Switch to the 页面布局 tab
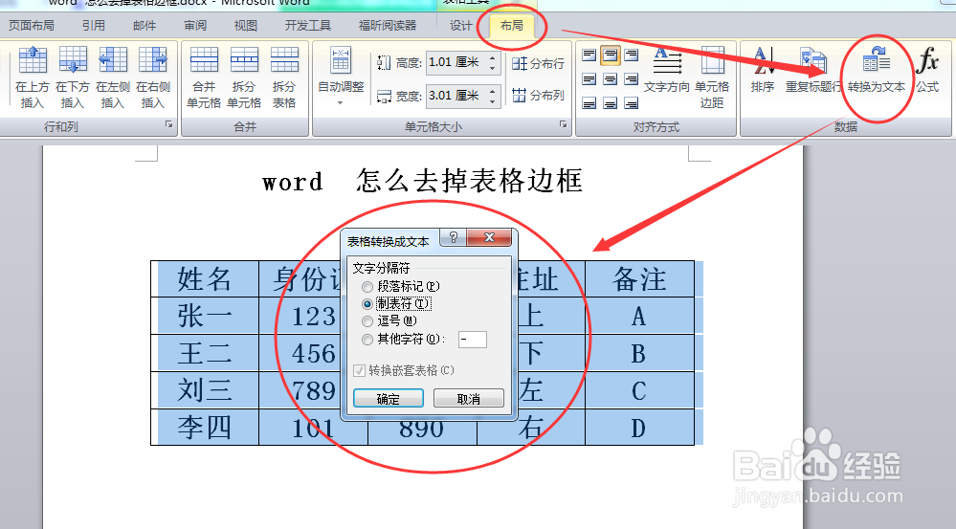Image resolution: width=956 pixels, height=529 pixels. 31,26
